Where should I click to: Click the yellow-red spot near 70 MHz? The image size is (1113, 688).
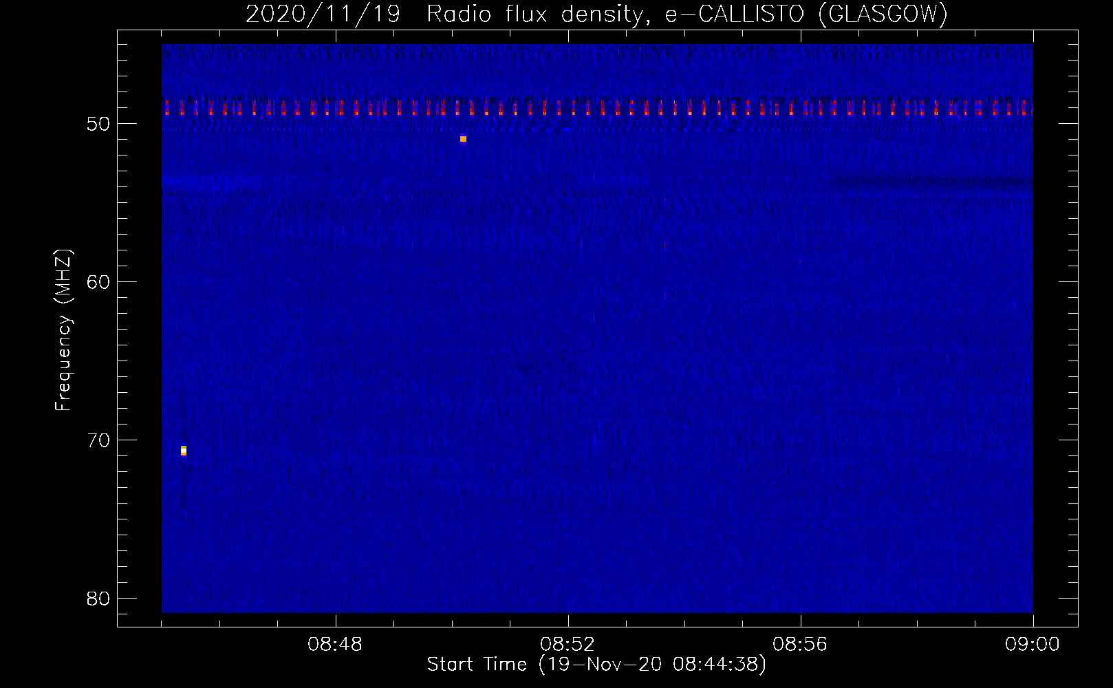(184, 451)
